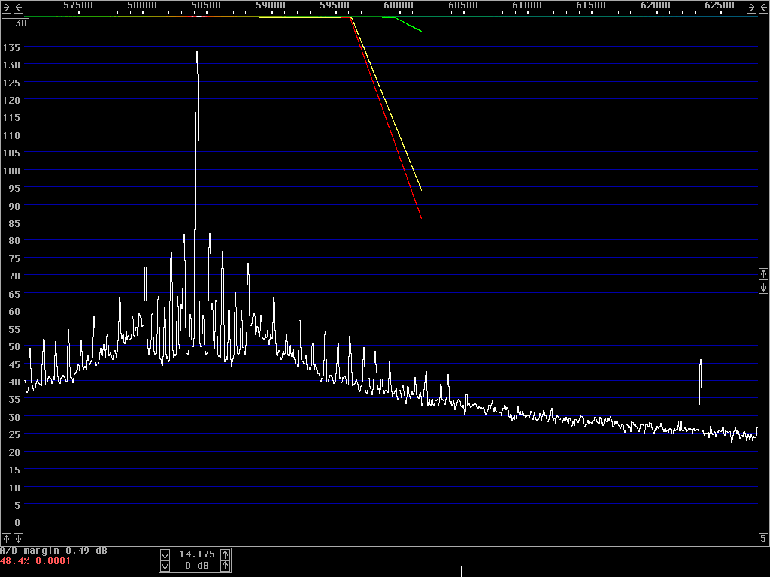The height and width of the screenshot is (577, 770).
Task: Click the down-arrow box below the 0 dB label
Action: (x=18, y=539)
